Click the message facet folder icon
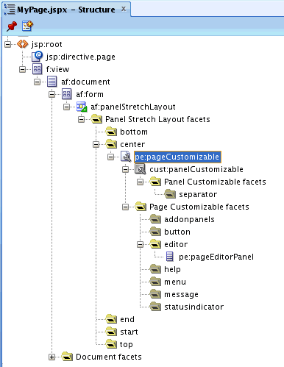 155,294
